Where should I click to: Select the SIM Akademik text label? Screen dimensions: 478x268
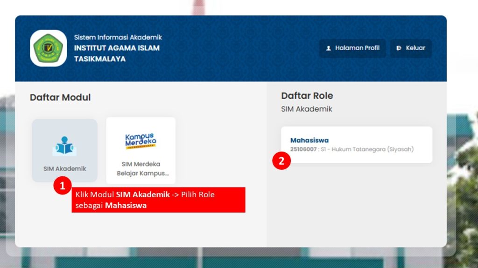(64, 169)
